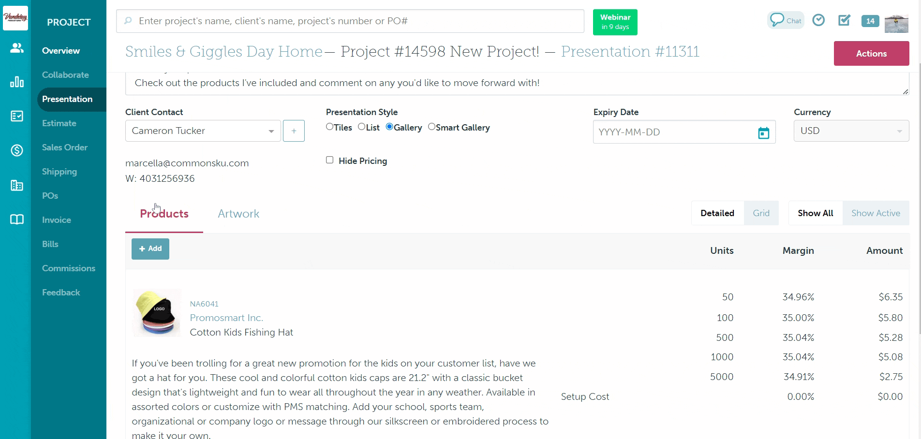
Task: Open the notes pencil checkbox icon
Action: [844, 20]
